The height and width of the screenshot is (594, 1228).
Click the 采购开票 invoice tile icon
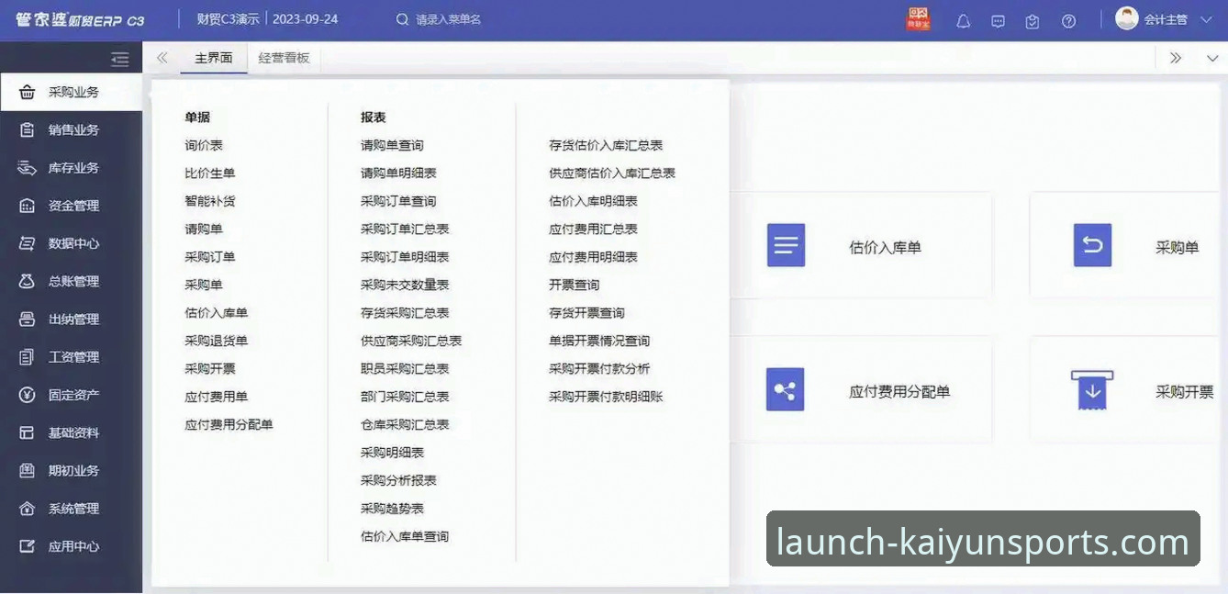(x=1092, y=388)
